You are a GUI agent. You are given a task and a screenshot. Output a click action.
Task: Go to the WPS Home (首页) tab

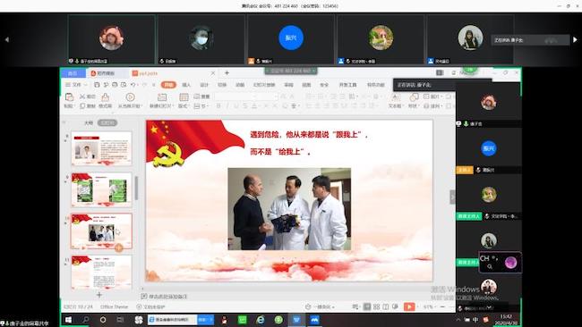coord(73,73)
